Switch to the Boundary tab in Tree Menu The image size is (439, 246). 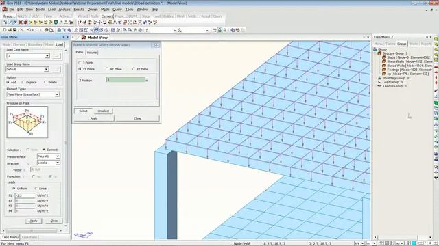[x=35, y=44]
